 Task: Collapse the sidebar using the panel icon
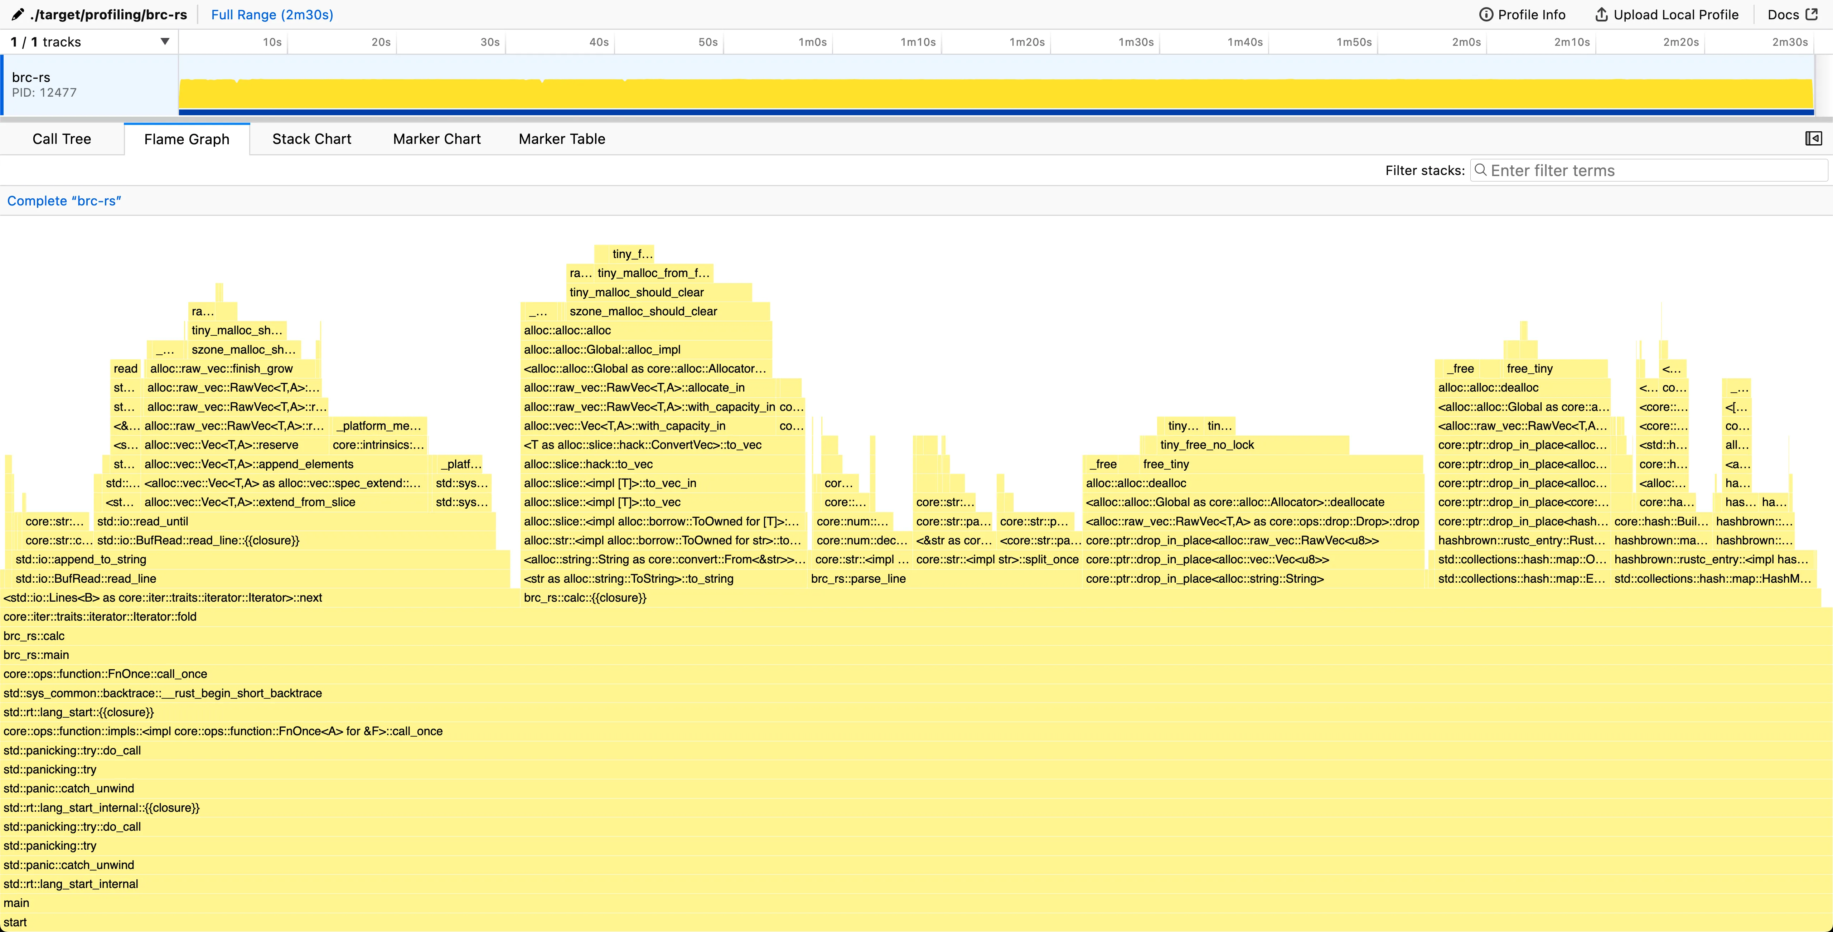(1812, 138)
